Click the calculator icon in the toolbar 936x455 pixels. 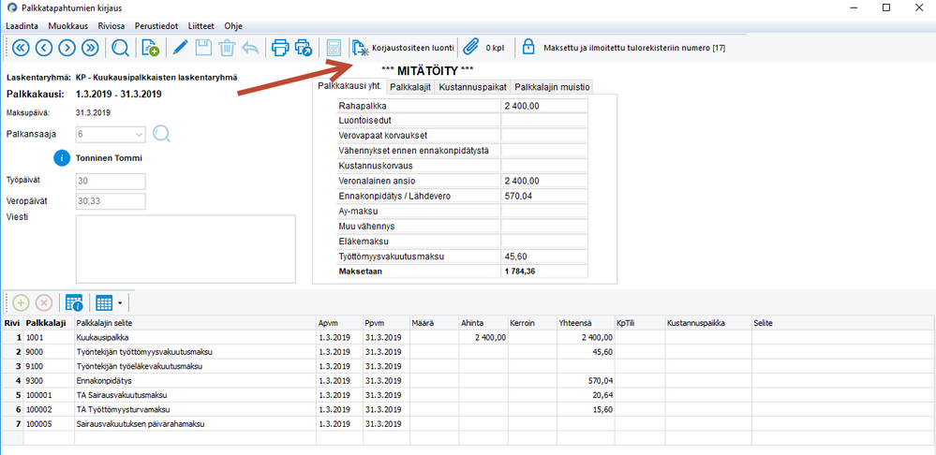pos(334,48)
